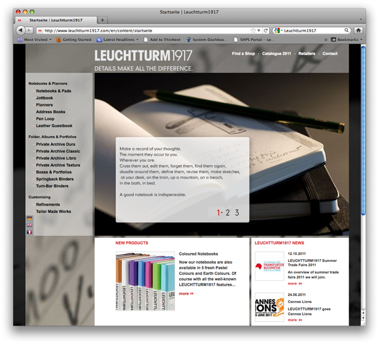Image resolution: width=379 pixels, height=344 pixels.
Task: Open the coloured notebooks product image
Action: tap(145, 281)
